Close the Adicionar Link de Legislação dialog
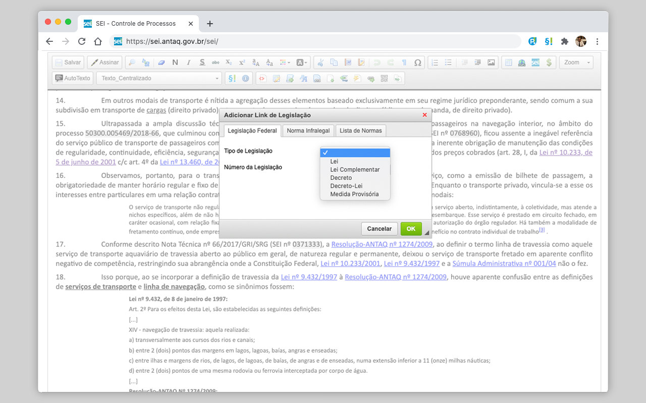646x403 pixels. 424,115
